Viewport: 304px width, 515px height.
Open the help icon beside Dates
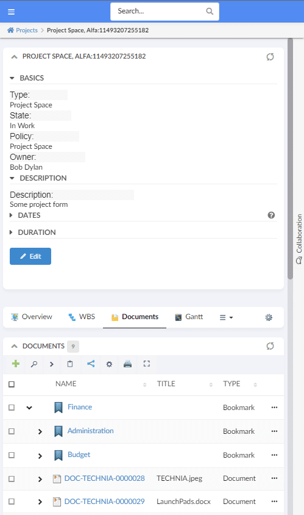click(x=271, y=215)
